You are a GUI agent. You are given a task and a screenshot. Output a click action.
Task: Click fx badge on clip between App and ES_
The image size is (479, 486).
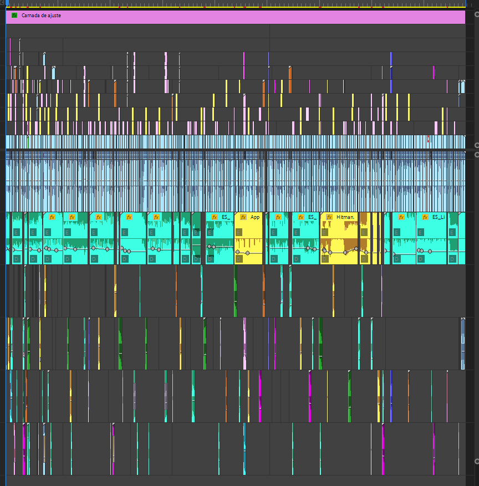[278, 217]
